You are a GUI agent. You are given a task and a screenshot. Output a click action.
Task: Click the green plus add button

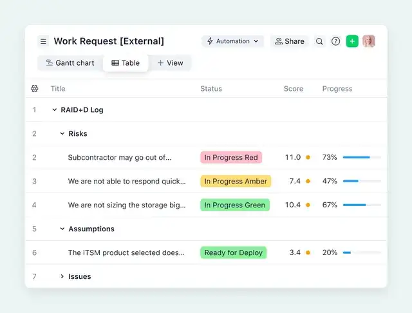click(352, 41)
